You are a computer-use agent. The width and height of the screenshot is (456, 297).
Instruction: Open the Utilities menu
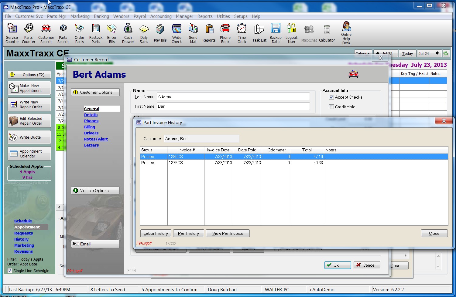pos(223,16)
